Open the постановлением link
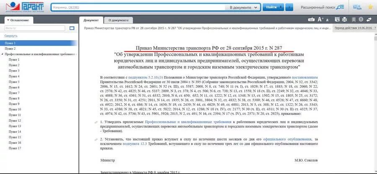377x174 pixels. (305, 77)
